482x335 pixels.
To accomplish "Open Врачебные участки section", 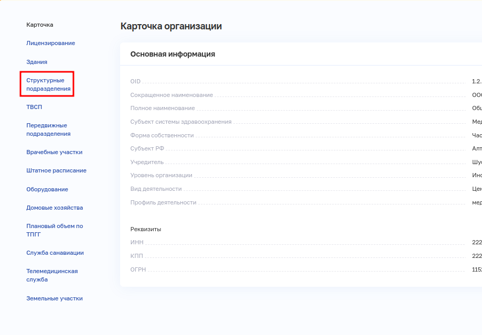I will (55, 153).
